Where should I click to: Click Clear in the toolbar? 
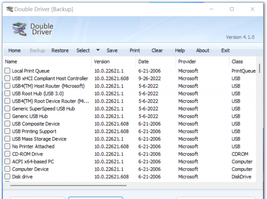[157, 51]
